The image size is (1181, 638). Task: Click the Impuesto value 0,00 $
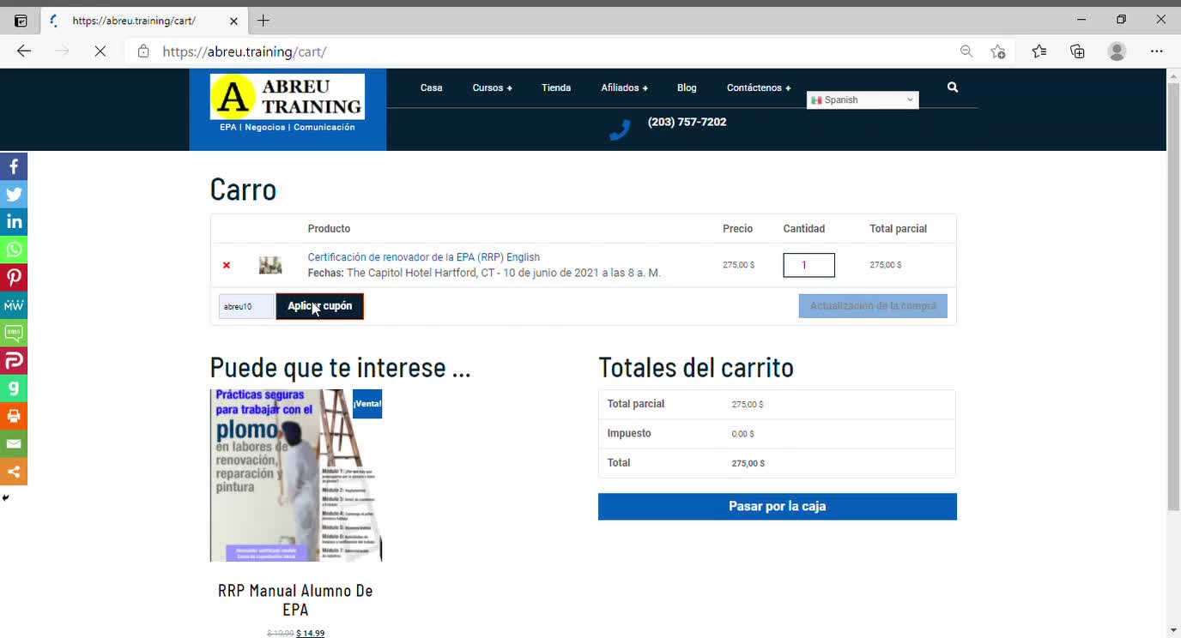pyautogui.click(x=742, y=434)
